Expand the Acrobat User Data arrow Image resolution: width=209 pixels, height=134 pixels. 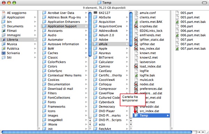(86, 13)
